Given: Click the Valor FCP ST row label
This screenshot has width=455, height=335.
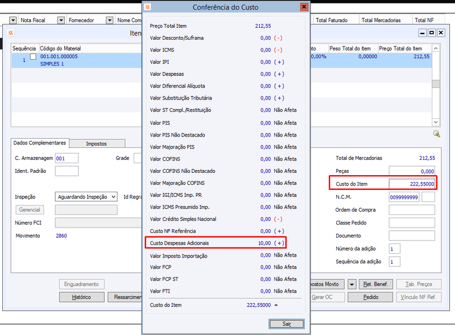Looking at the screenshot, I should [164, 279].
